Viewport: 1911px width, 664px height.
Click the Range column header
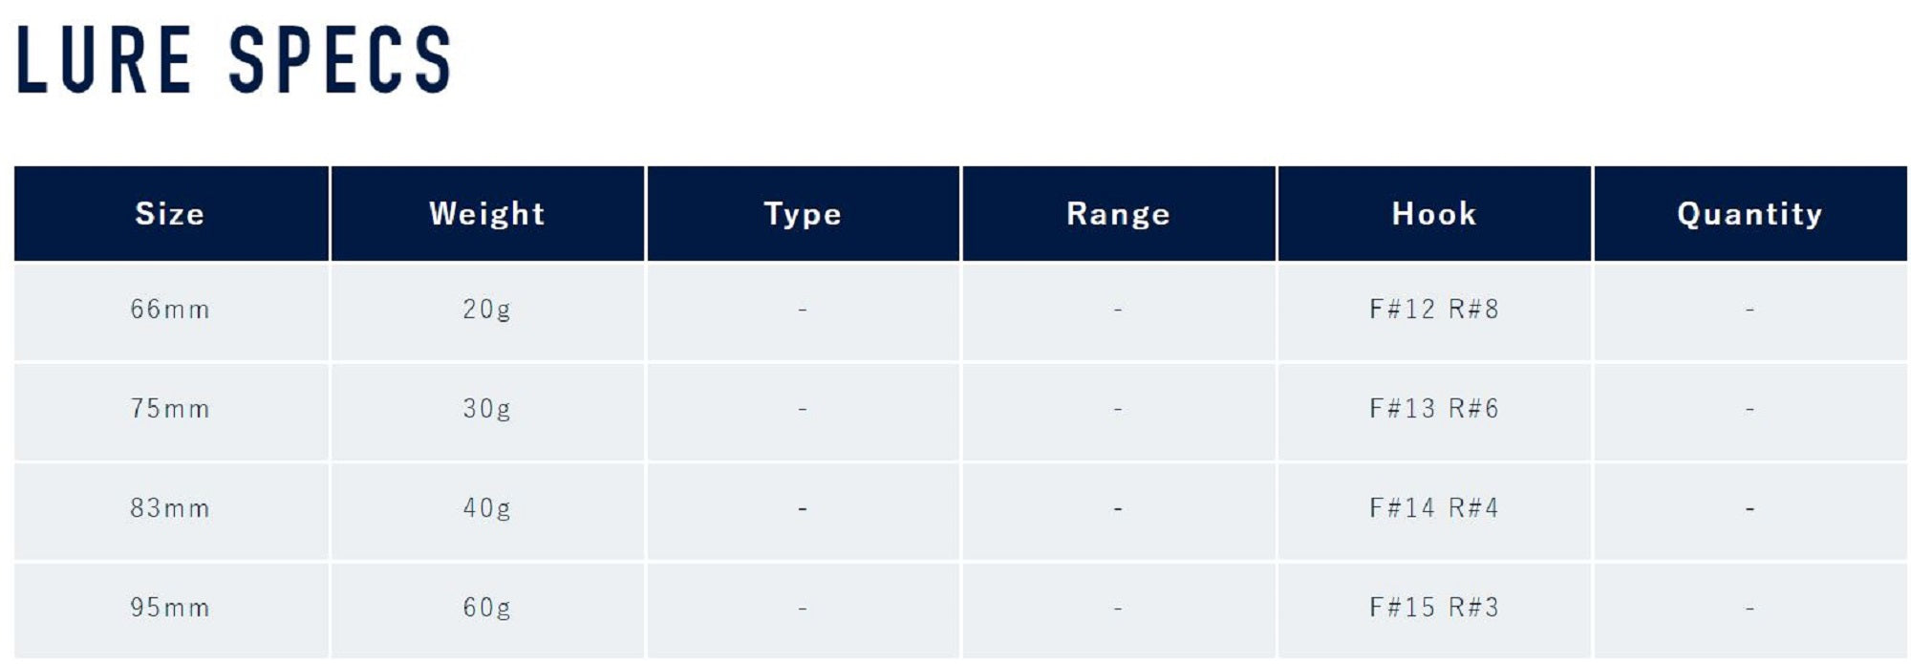pyautogui.click(x=1118, y=213)
